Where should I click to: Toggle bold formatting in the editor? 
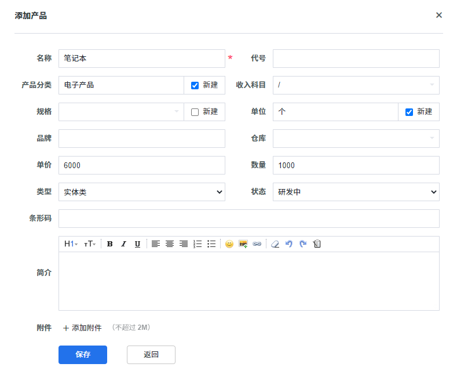pyautogui.click(x=109, y=244)
